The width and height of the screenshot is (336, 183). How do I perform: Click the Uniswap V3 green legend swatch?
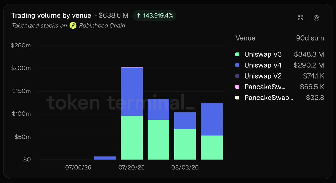[238, 54]
